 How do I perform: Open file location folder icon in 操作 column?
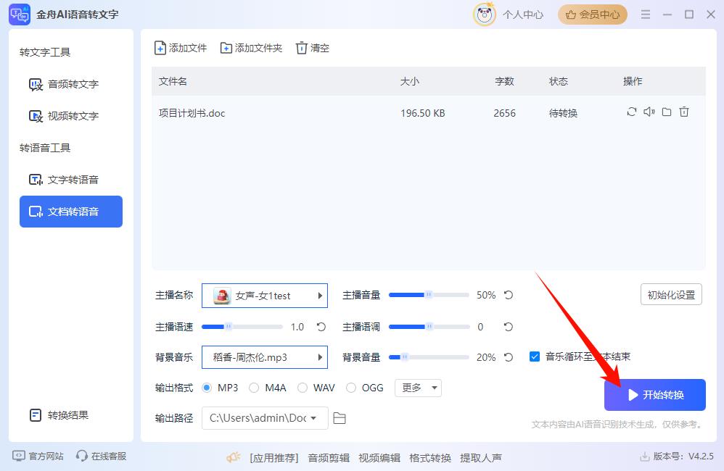(x=667, y=112)
